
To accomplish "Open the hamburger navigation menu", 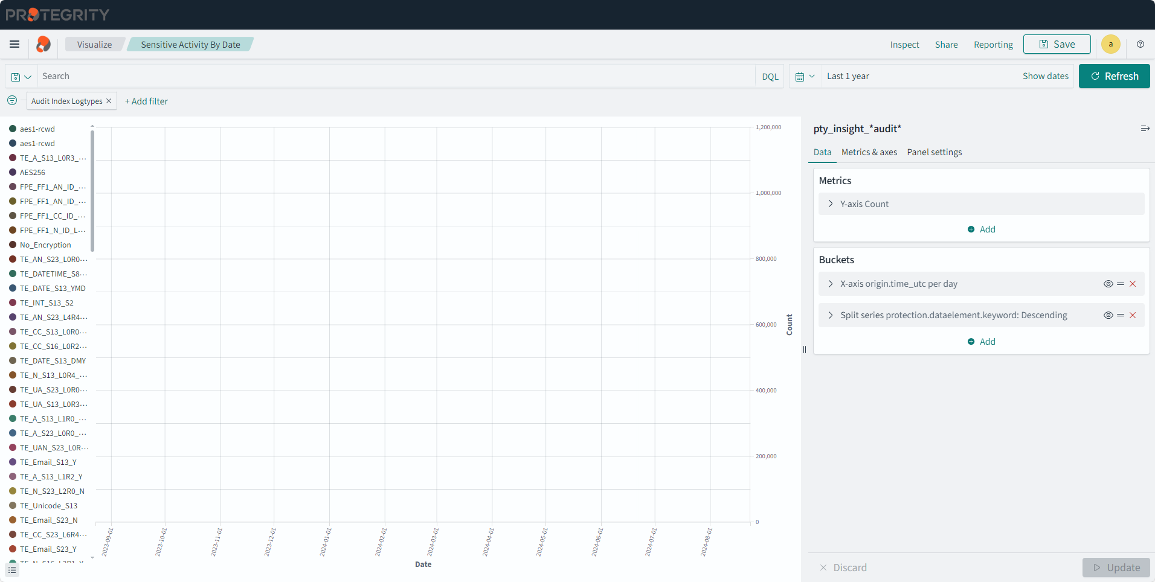I will [14, 44].
